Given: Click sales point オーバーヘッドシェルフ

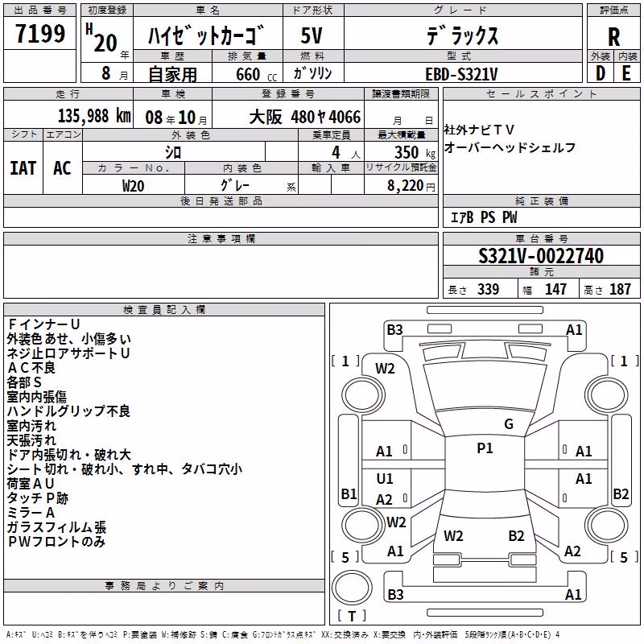Looking at the screenshot, I should coord(510,147).
